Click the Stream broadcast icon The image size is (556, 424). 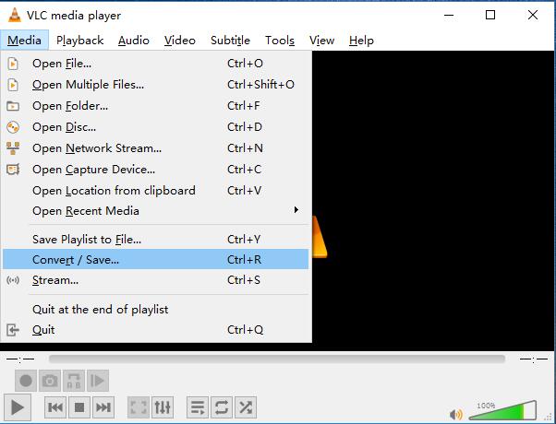point(13,280)
